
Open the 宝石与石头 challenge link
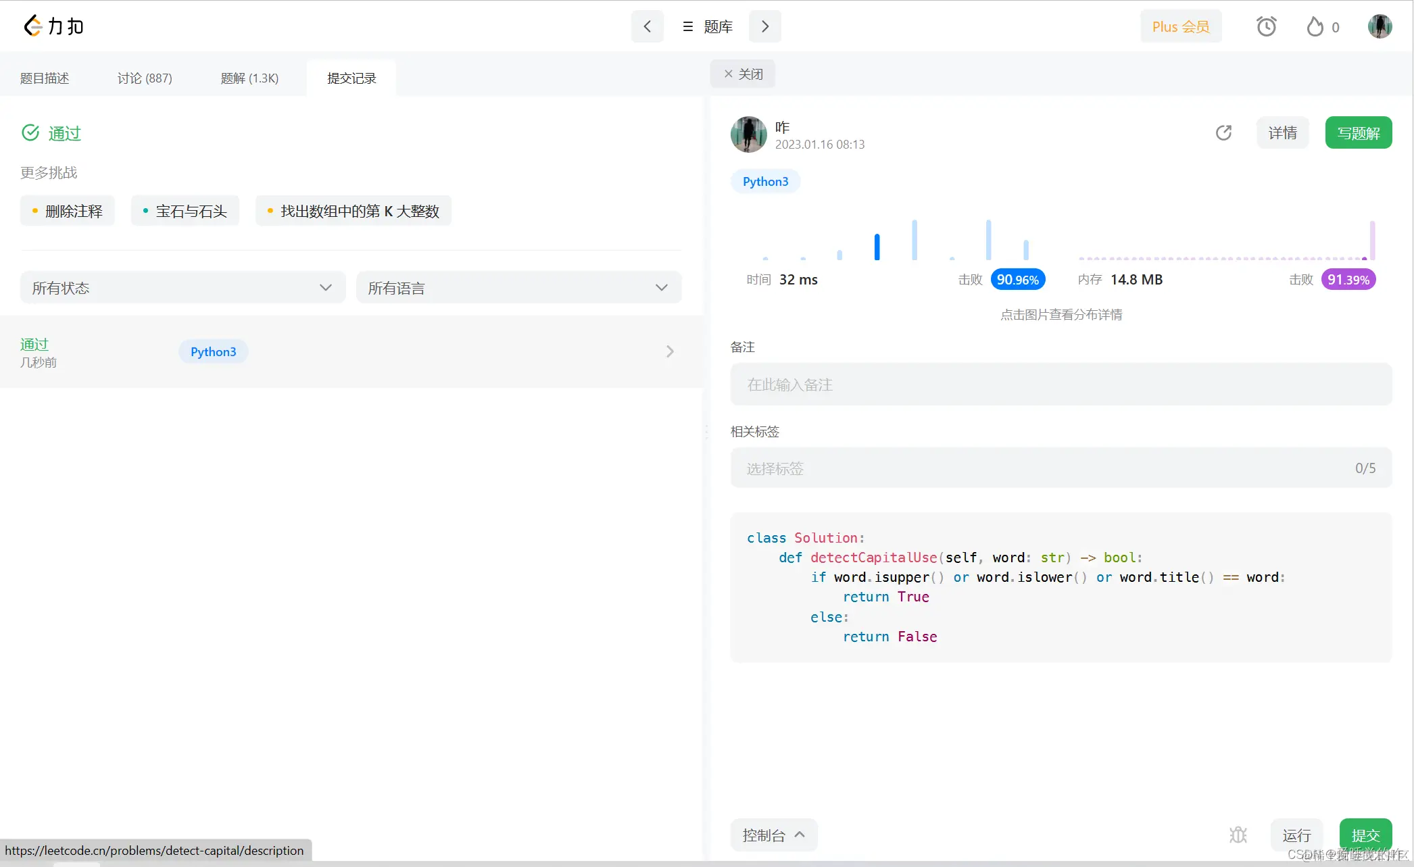[185, 212]
